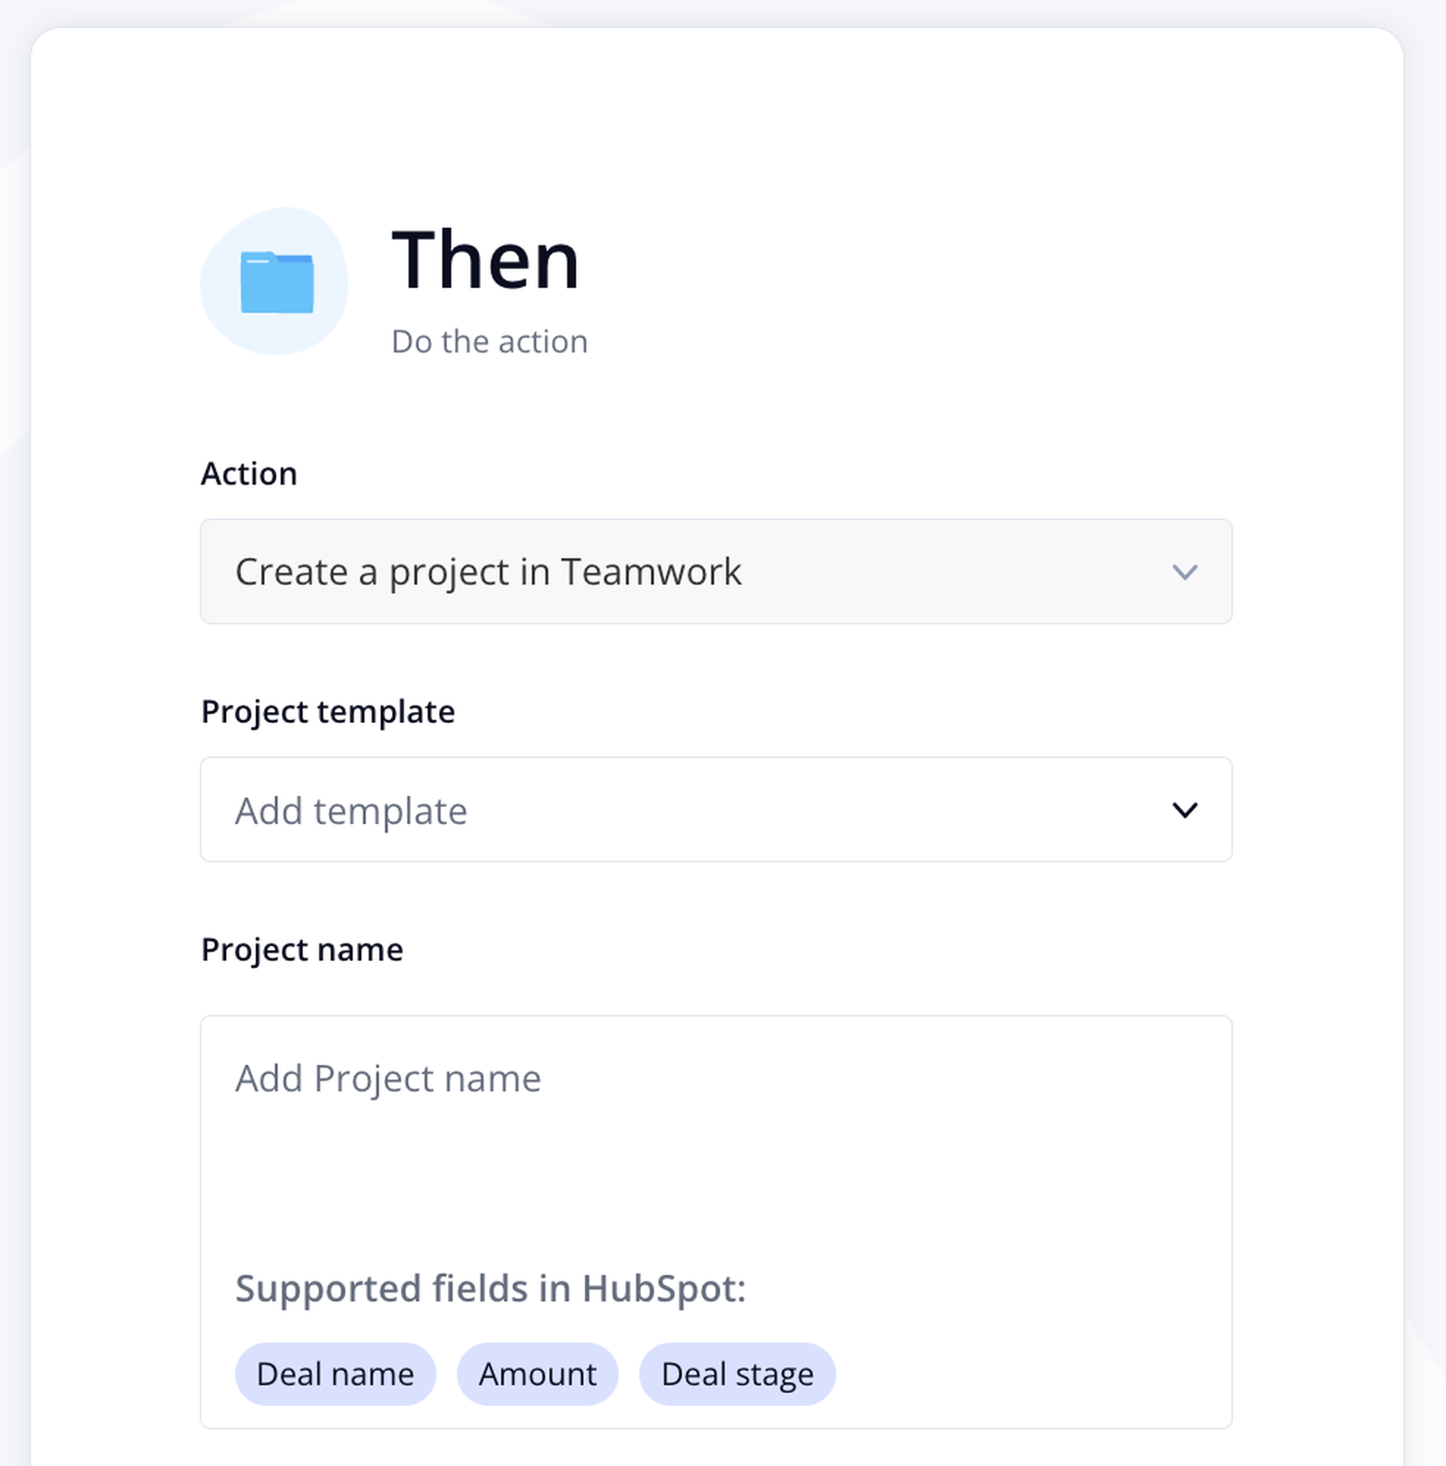Expand the Project template dropdown
Image resolution: width=1446 pixels, height=1466 pixels.
pyautogui.click(x=716, y=810)
